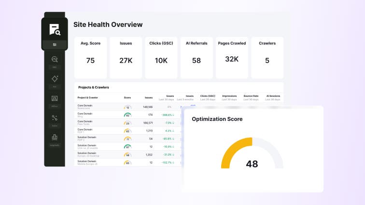
Task: Open Solution Domain row with score 58
Action: [x=127, y=154]
